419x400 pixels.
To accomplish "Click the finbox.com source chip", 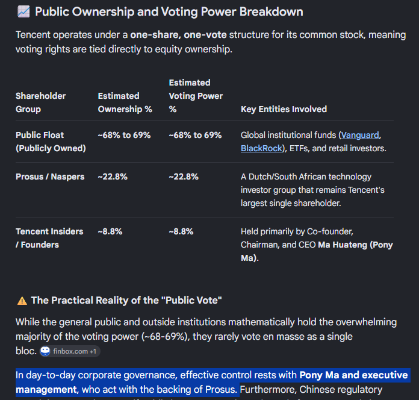I will pos(70,351).
